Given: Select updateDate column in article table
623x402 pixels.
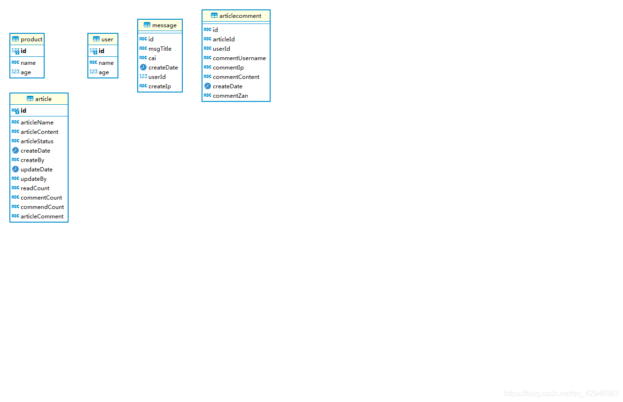Looking at the screenshot, I should coord(39,169).
